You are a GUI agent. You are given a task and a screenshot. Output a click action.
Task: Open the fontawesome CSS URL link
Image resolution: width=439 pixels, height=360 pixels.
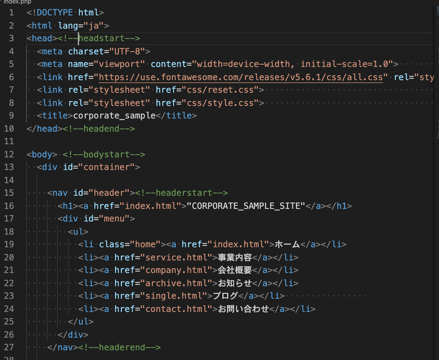[x=240, y=77]
